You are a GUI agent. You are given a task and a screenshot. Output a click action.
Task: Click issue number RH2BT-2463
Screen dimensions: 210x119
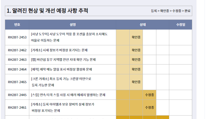17,60
